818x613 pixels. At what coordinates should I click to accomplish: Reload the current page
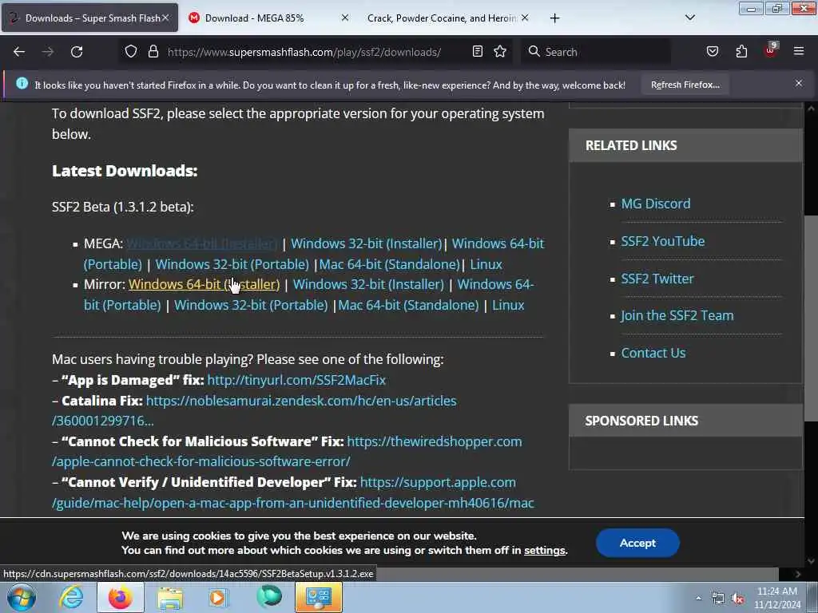[x=77, y=52]
